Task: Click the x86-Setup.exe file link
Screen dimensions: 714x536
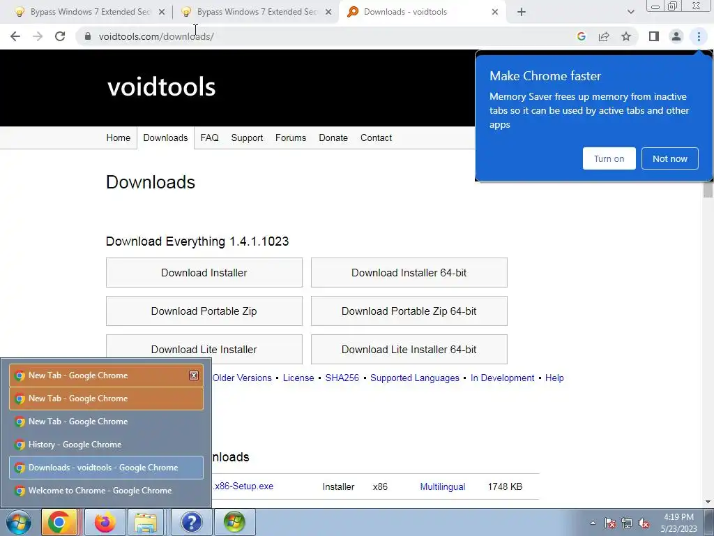Action: tap(243, 486)
